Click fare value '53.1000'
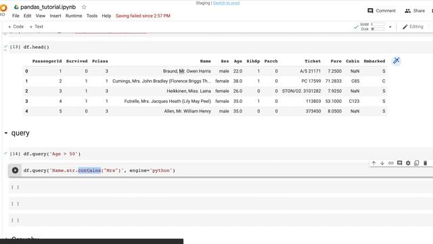This screenshot has width=433, height=244. coord(334,101)
